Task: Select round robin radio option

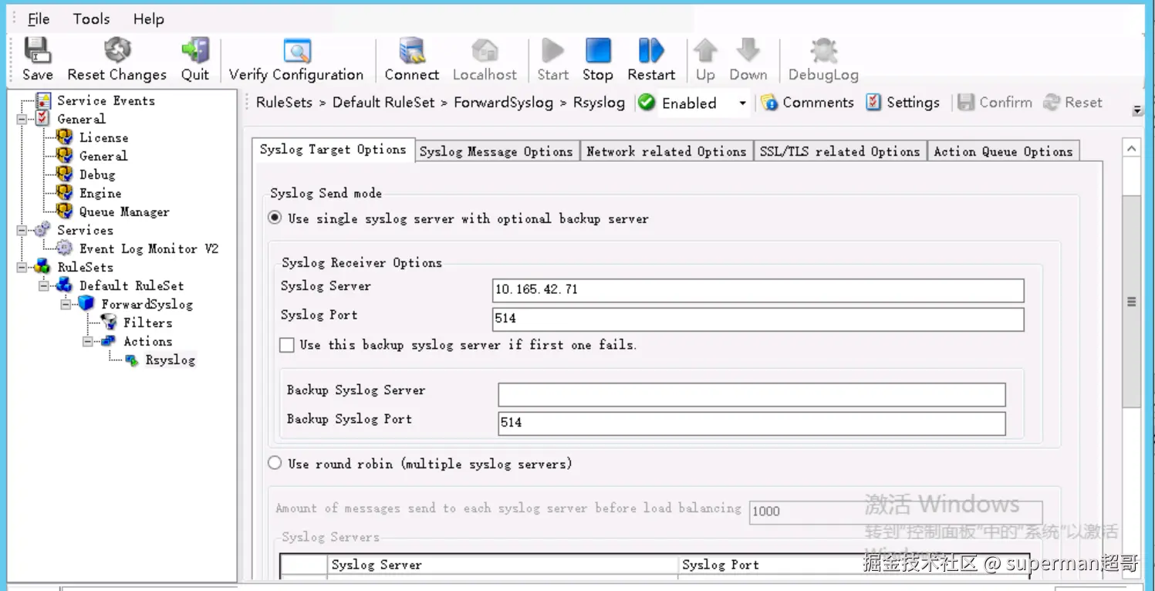Action: (x=275, y=464)
